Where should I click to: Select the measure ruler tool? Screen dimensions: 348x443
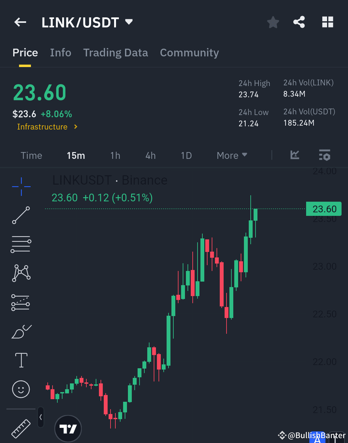pyautogui.click(x=21, y=429)
